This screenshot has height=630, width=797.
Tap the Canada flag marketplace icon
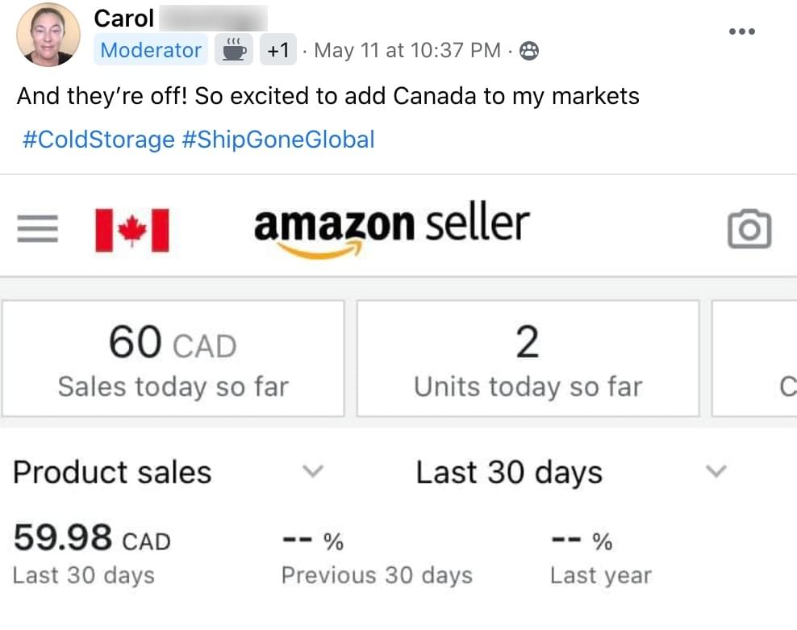(132, 230)
